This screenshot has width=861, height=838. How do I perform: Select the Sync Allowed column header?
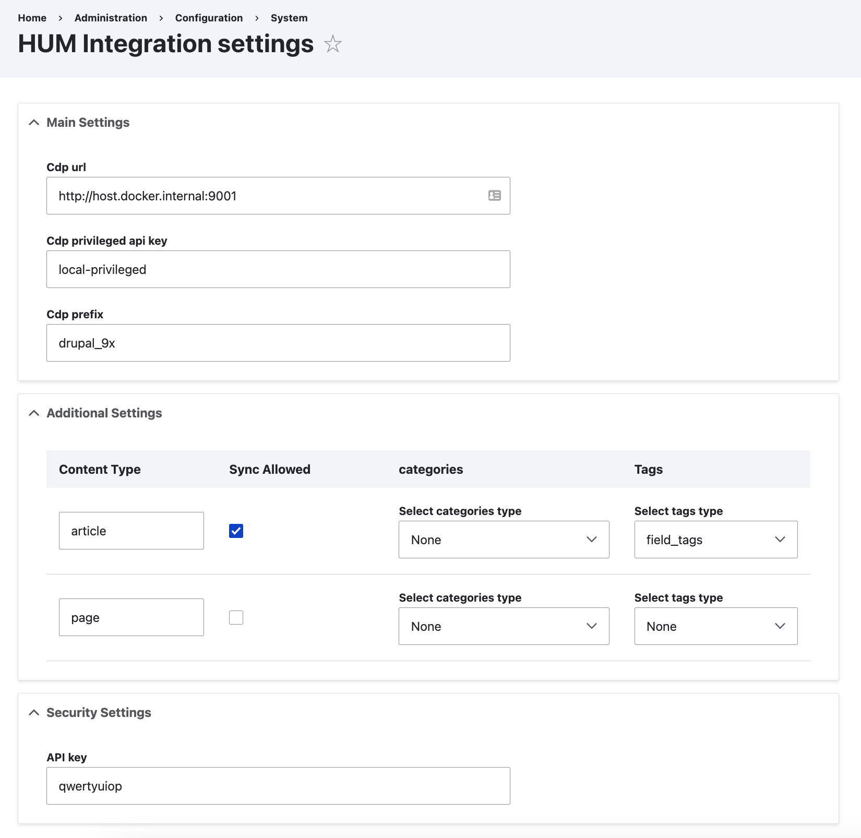[x=269, y=470]
